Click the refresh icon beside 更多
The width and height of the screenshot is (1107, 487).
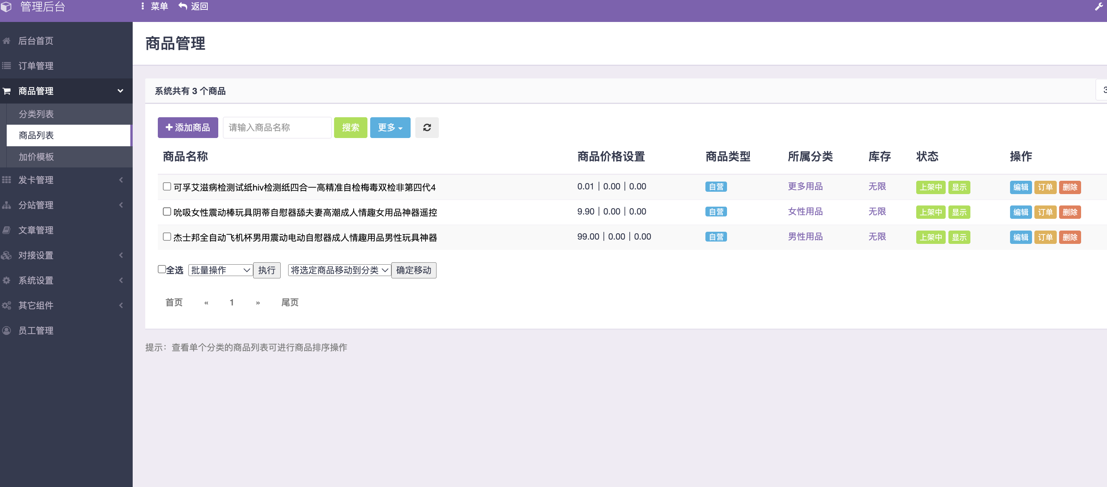coord(427,127)
